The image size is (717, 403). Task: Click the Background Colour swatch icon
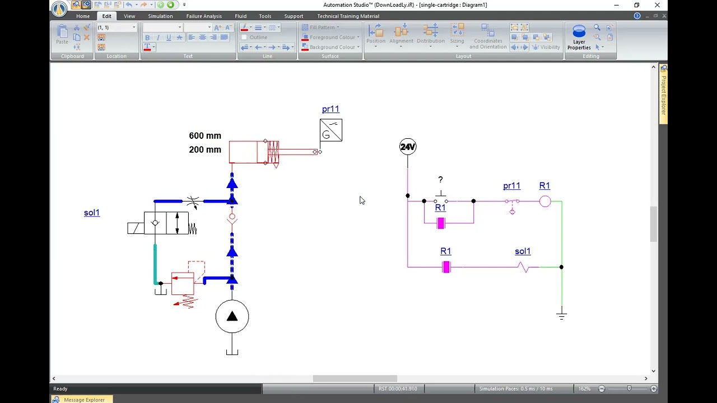tap(305, 47)
